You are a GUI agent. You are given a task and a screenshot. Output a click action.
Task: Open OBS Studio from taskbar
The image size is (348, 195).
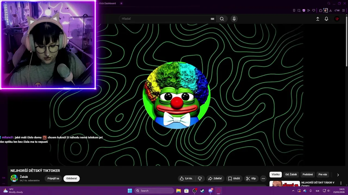(194, 191)
